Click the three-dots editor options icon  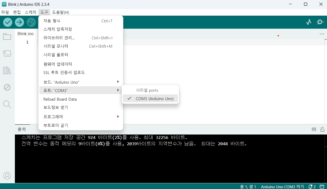point(322,34)
